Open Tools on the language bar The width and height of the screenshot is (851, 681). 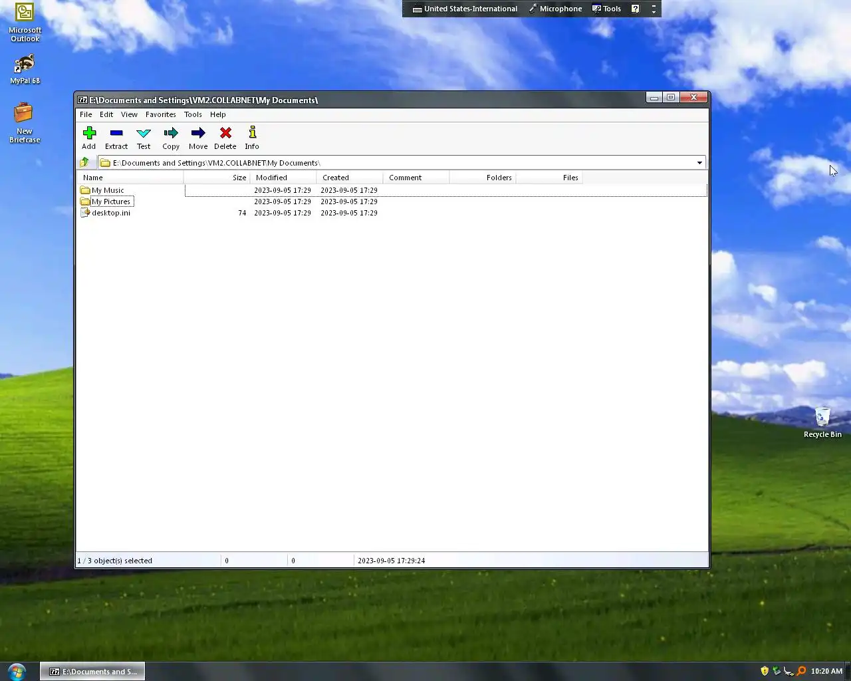tap(606, 9)
